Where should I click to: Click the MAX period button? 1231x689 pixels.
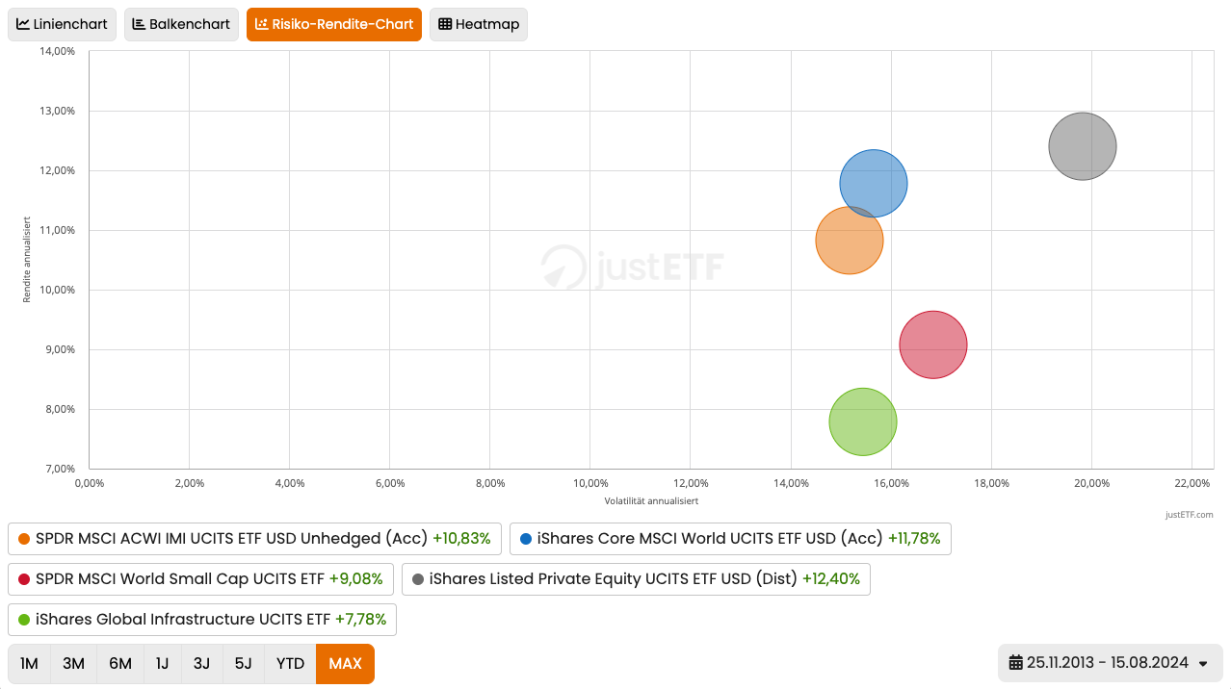[345, 664]
